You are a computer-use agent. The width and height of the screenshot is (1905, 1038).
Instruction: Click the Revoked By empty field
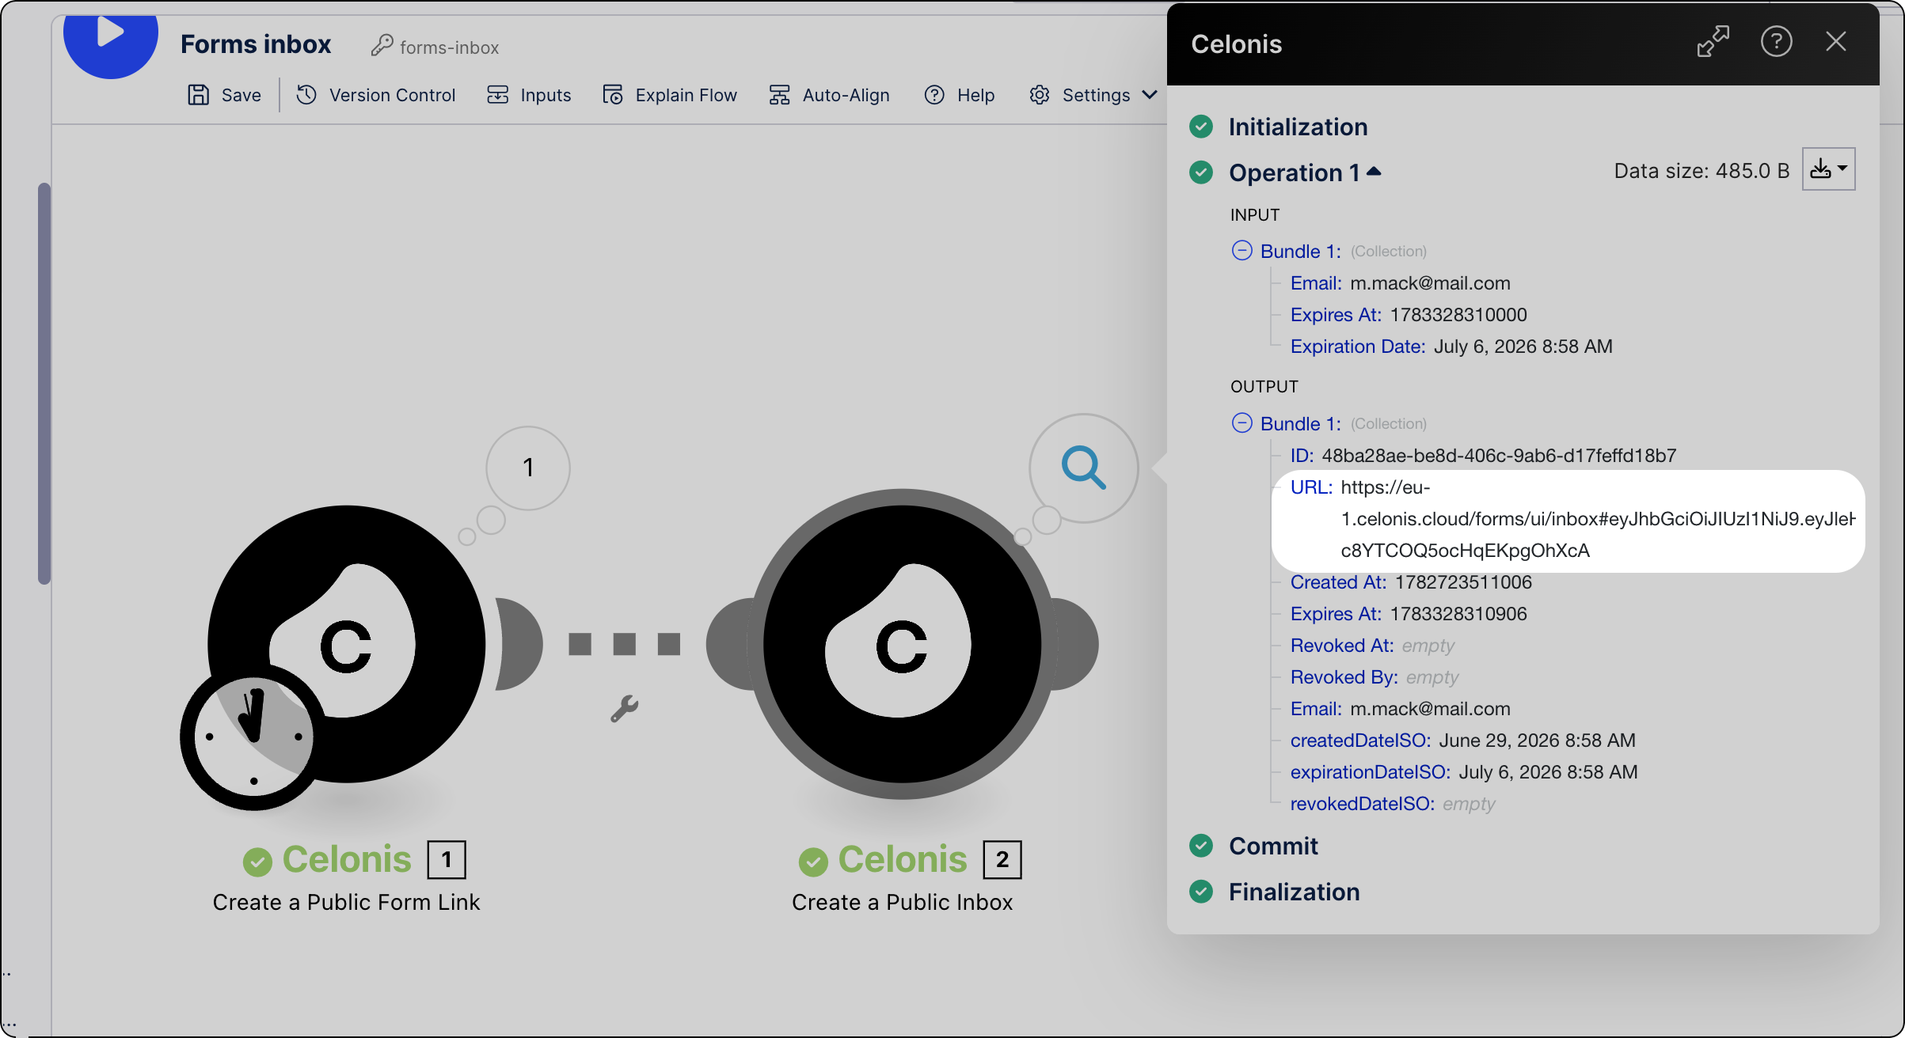[1432, 677]
